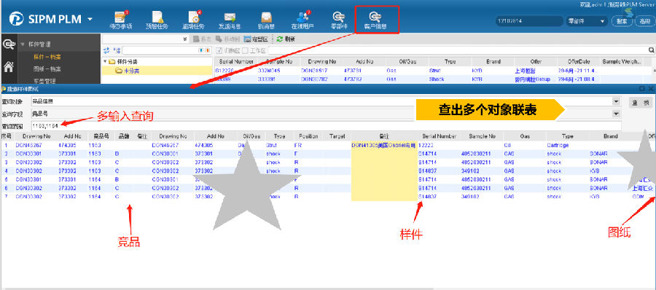This screenshot has height=290, width=656.
Task: Click the yellow 未分类 folder icon
Action: tap(118, 71)
